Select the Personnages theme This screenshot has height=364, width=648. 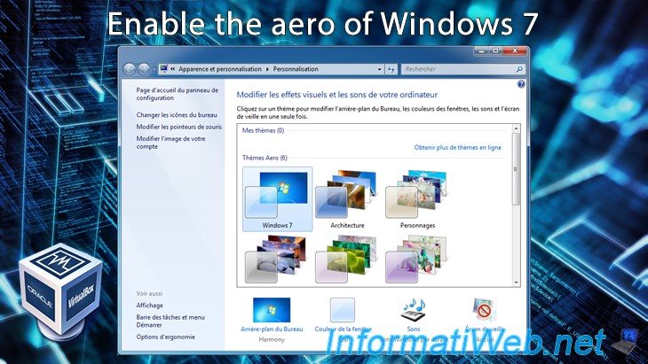click(x=417, y=199)
